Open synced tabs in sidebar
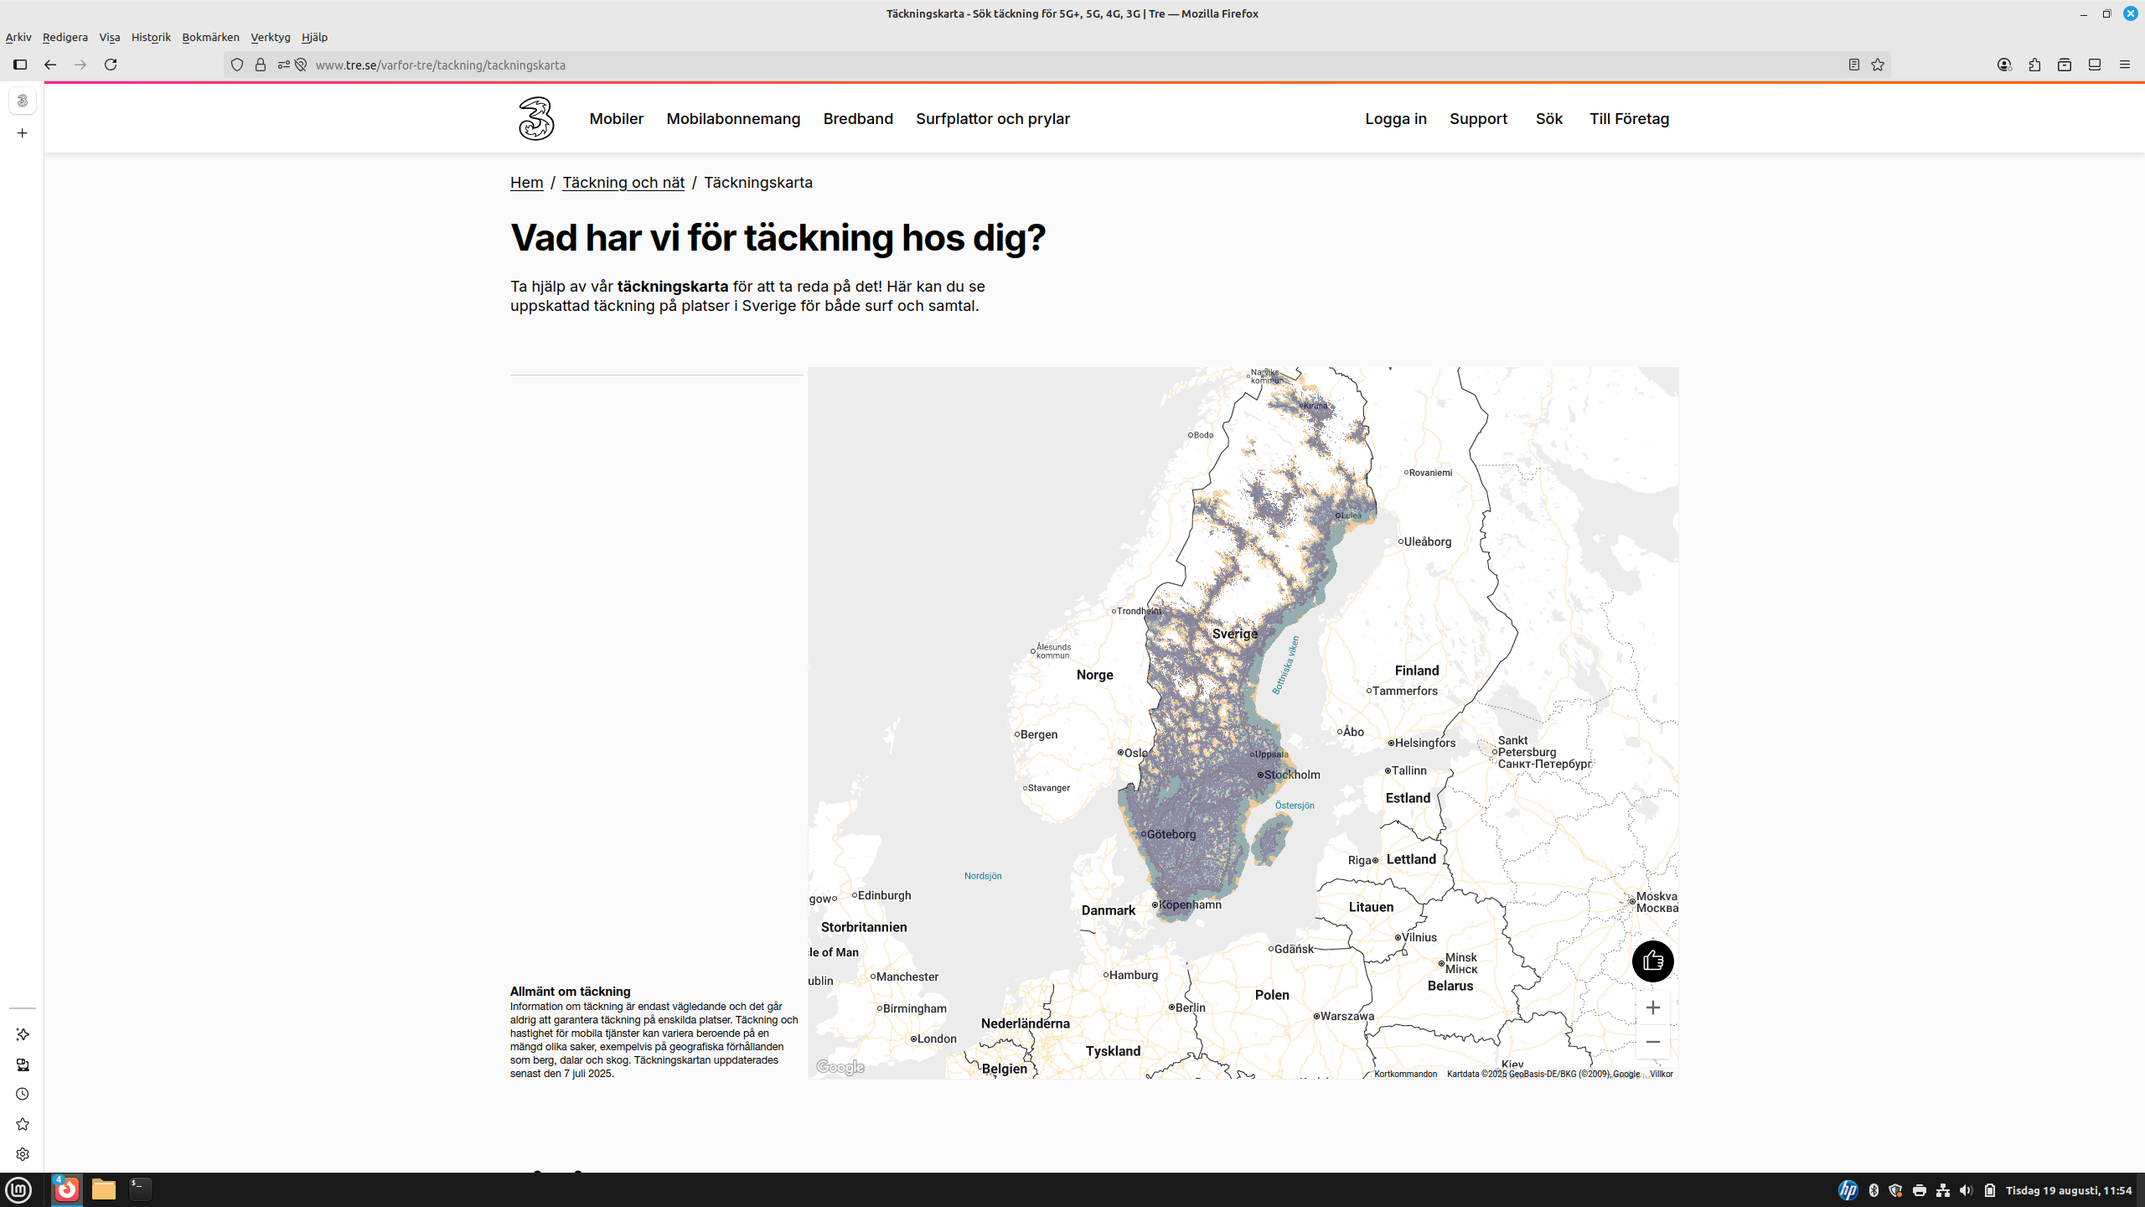This screenshot has height=1207, width=2145. pyautogui.click(x=23, y=1065)
